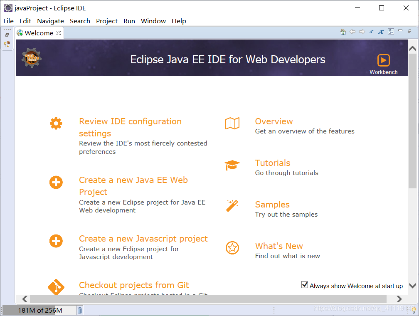The image size is (419, 316).
Task: Magnify the Welcome page font size
Action: coord(381,32)
